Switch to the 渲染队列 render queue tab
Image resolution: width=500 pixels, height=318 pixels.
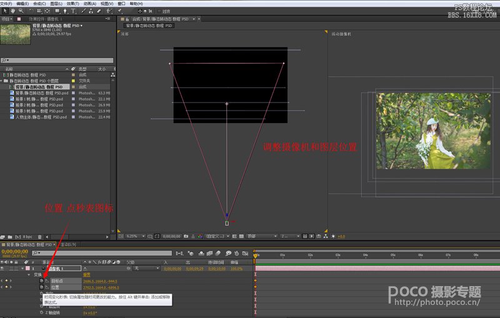point(69,244)
